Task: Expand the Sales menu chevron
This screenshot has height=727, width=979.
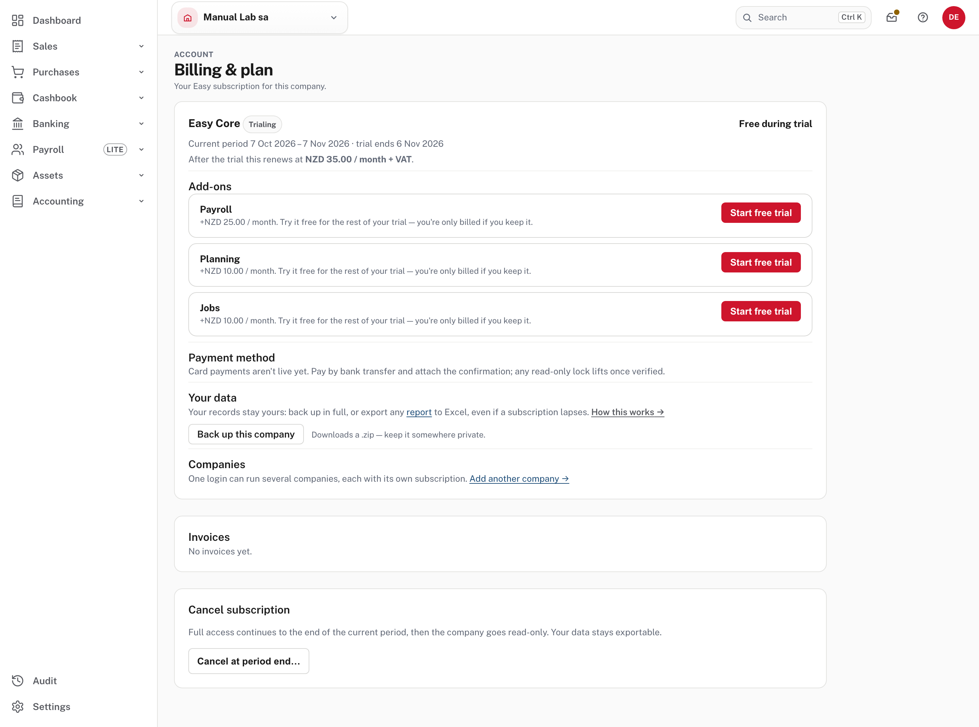Action: (x=141, y=46)
